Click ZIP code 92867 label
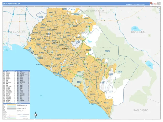This screenshot has height=122, width=163. point(69,36)
